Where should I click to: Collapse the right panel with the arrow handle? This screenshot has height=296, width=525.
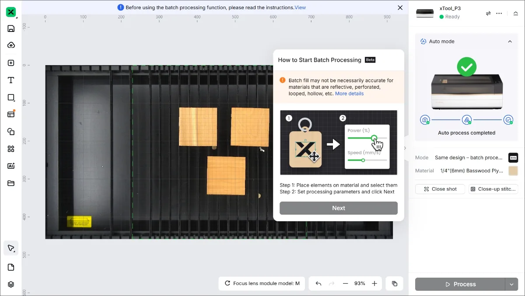(405, 148)
